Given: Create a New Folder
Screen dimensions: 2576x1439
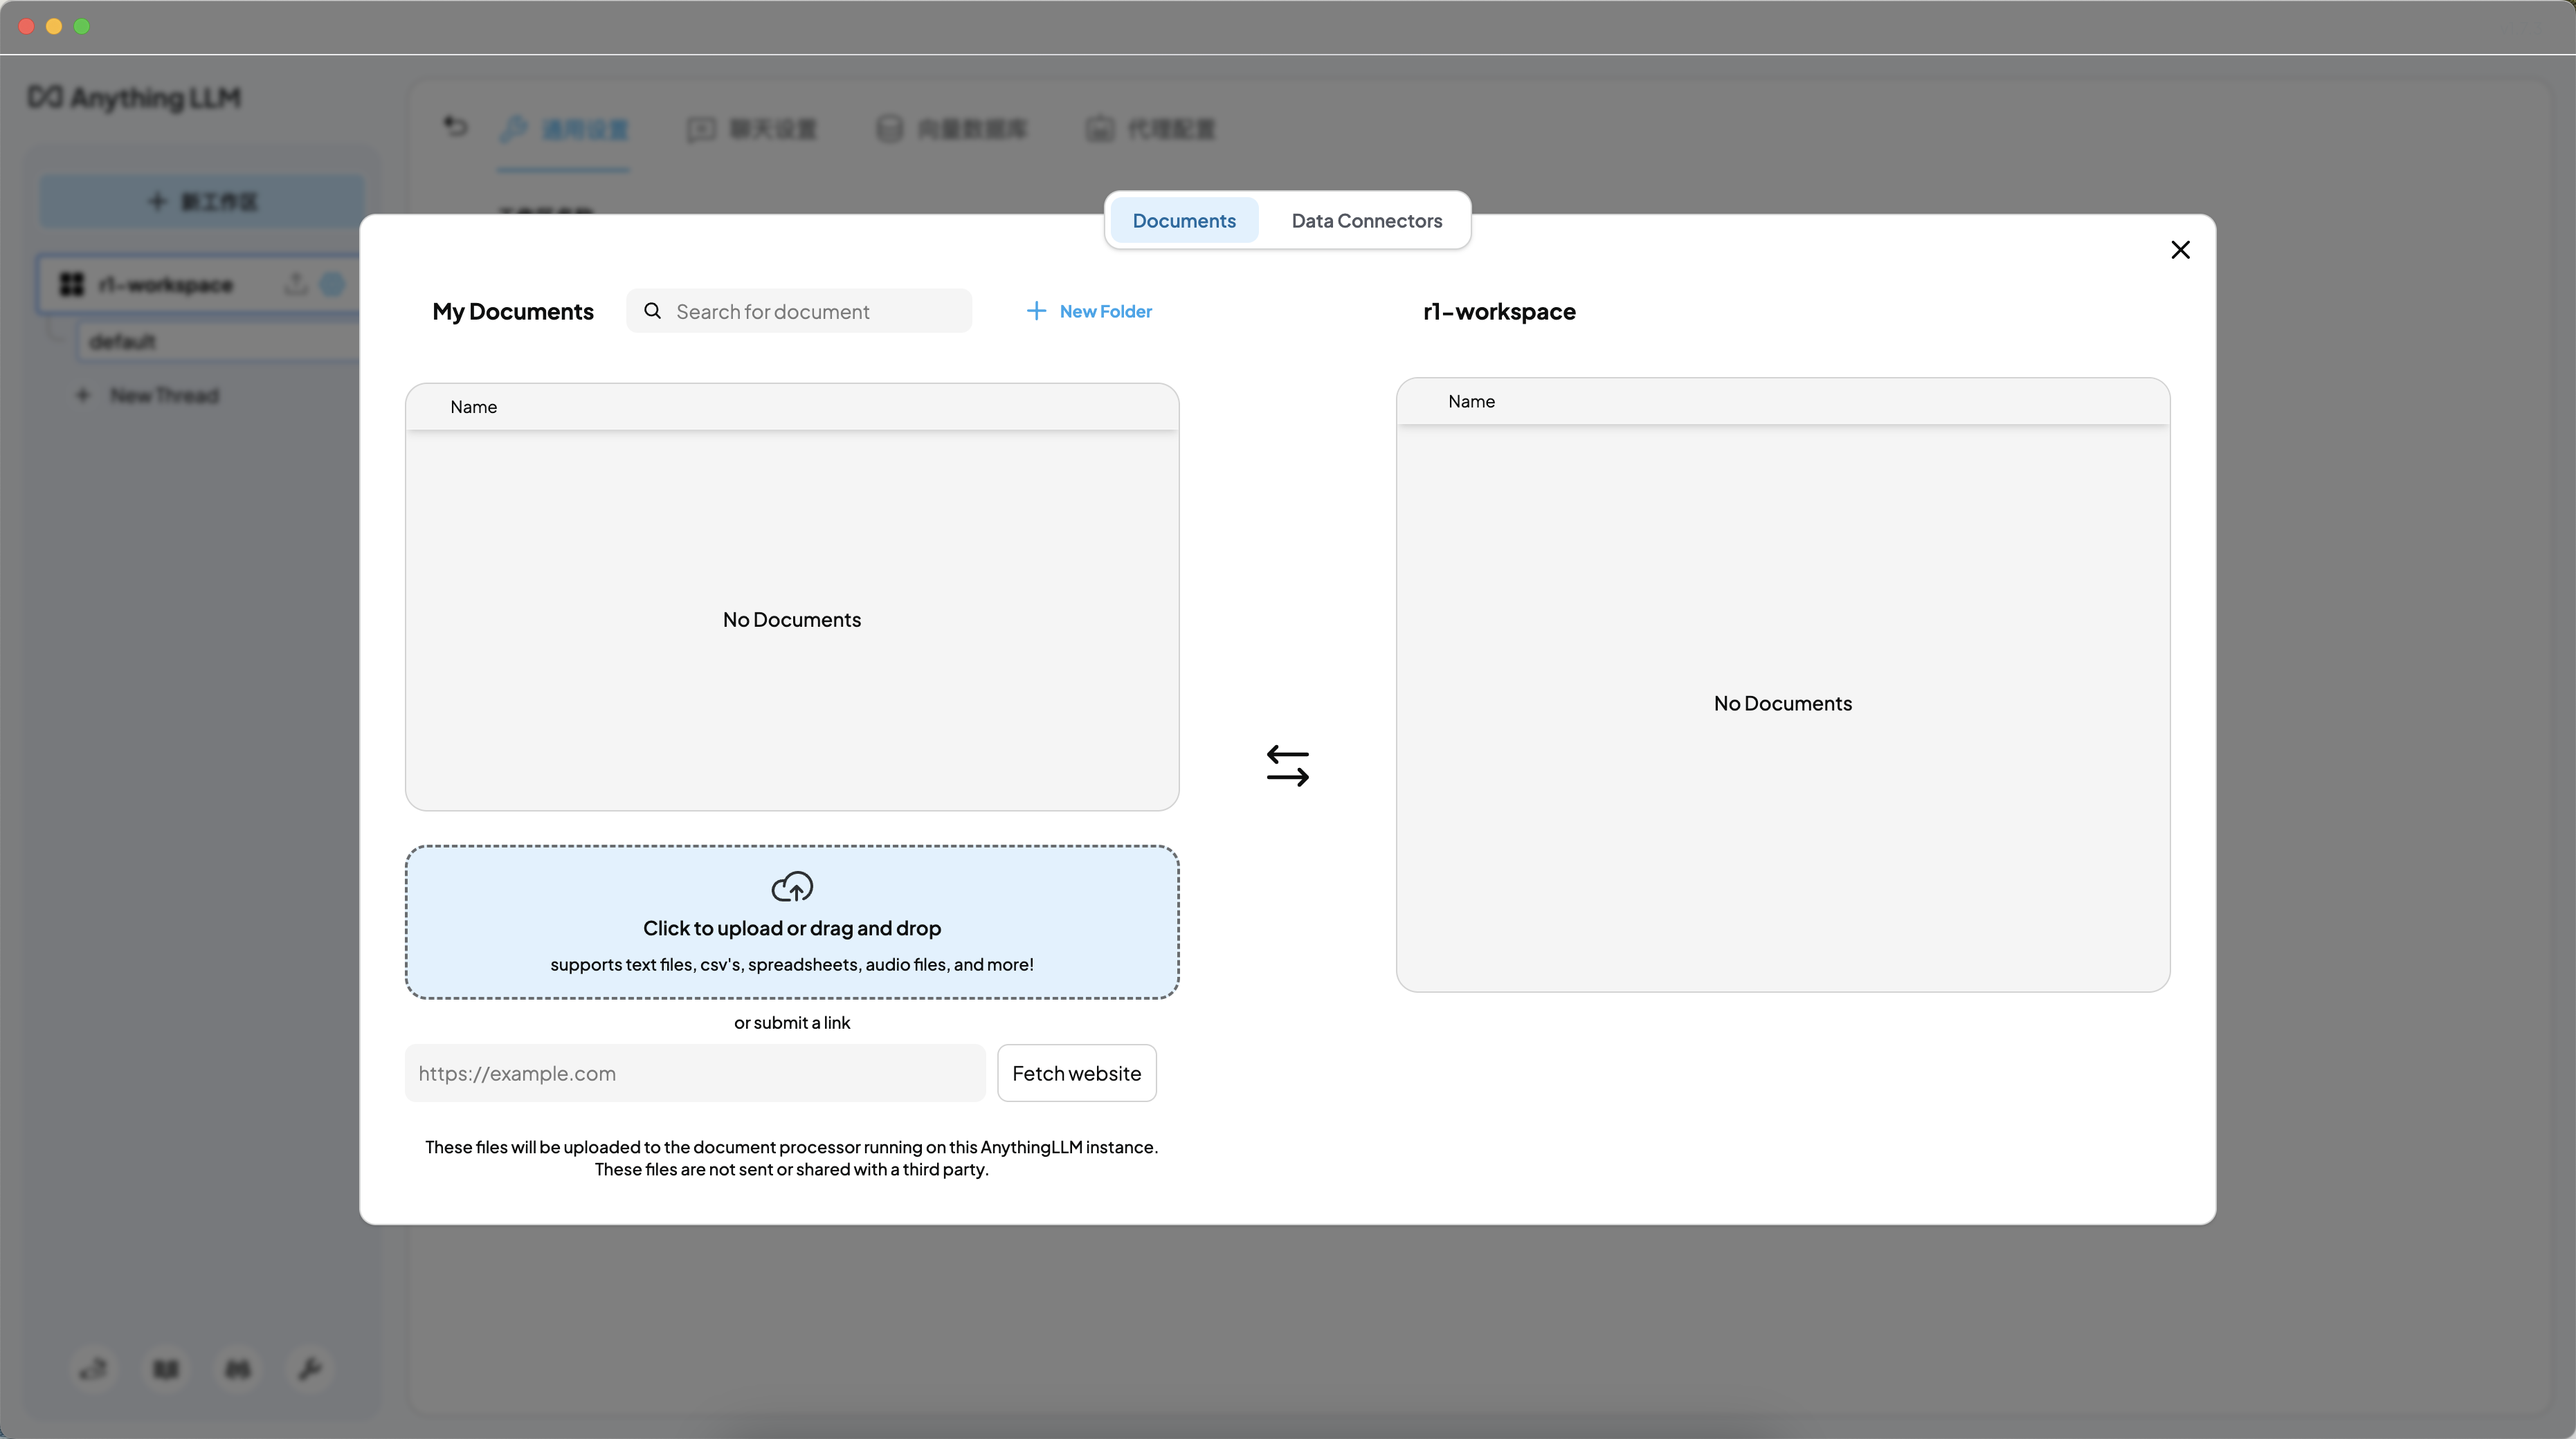Looking at the screenshot, I should coord(1104,311).
